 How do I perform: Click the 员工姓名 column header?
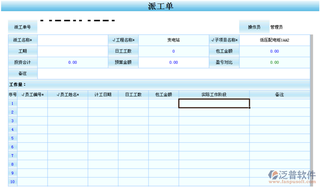[x=68, y=94]
